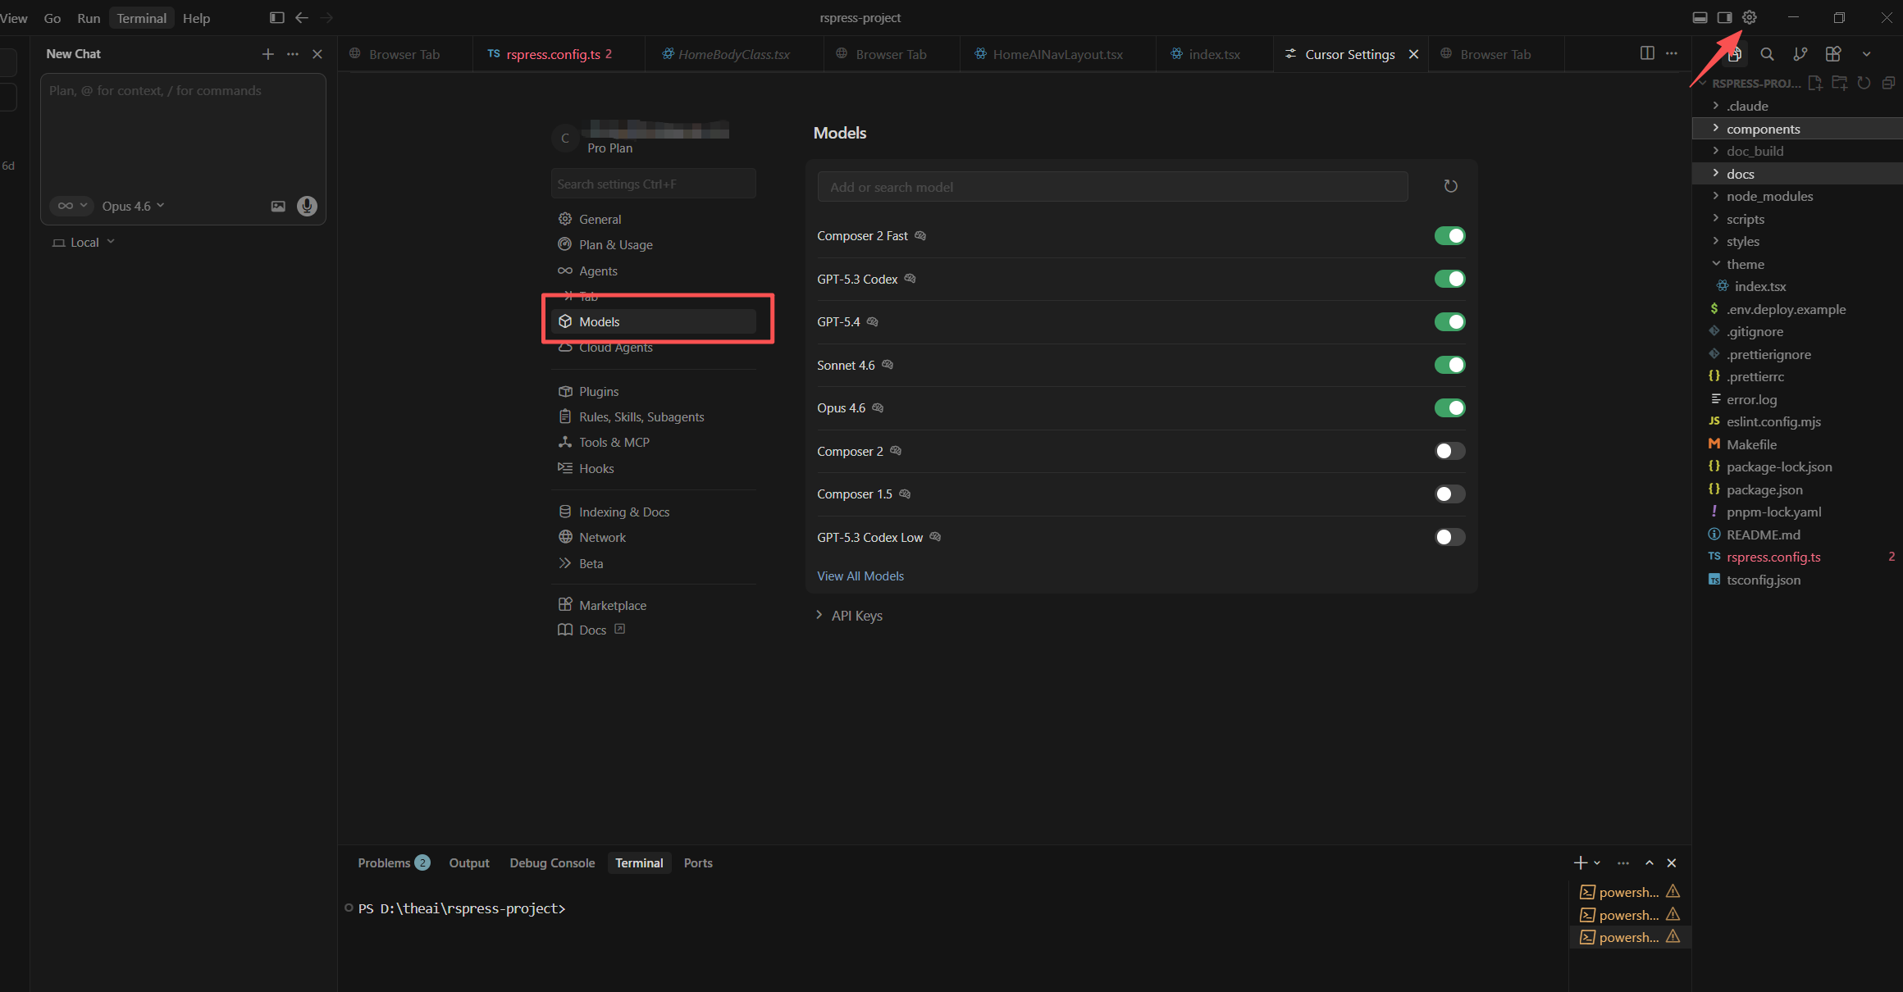
Task: Expand the components folder
Action: [1763, 129]
